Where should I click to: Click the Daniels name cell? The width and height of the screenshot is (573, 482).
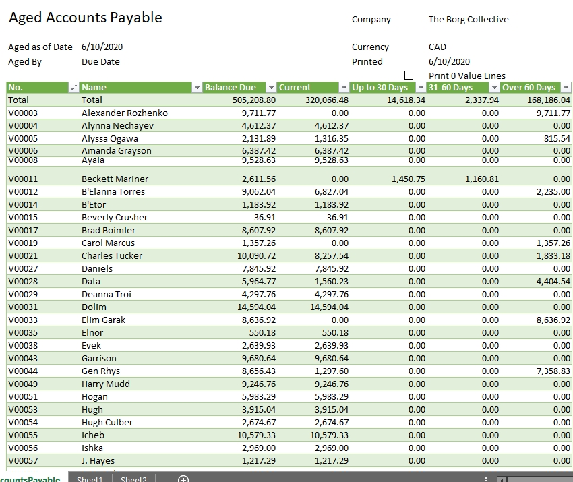coord(97,268)
